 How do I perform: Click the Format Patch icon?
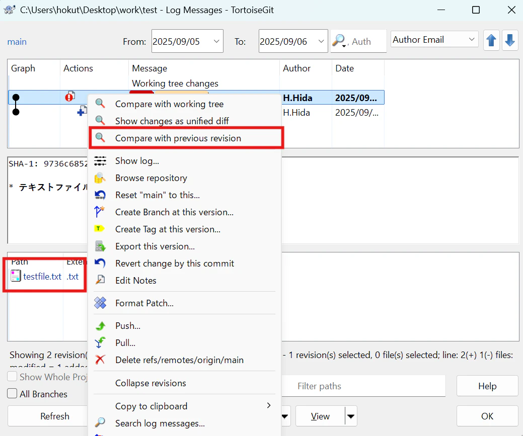100,303
